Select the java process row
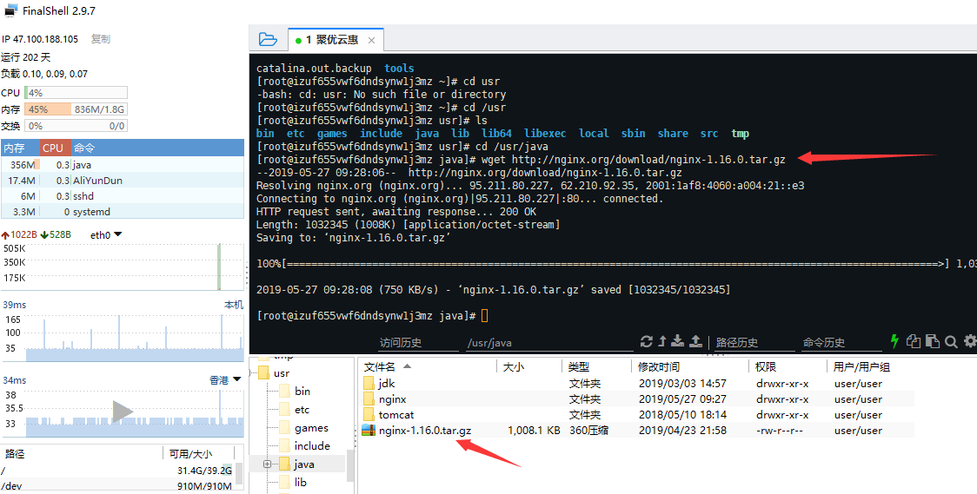 pyautogui.click(x=122, y=165)
